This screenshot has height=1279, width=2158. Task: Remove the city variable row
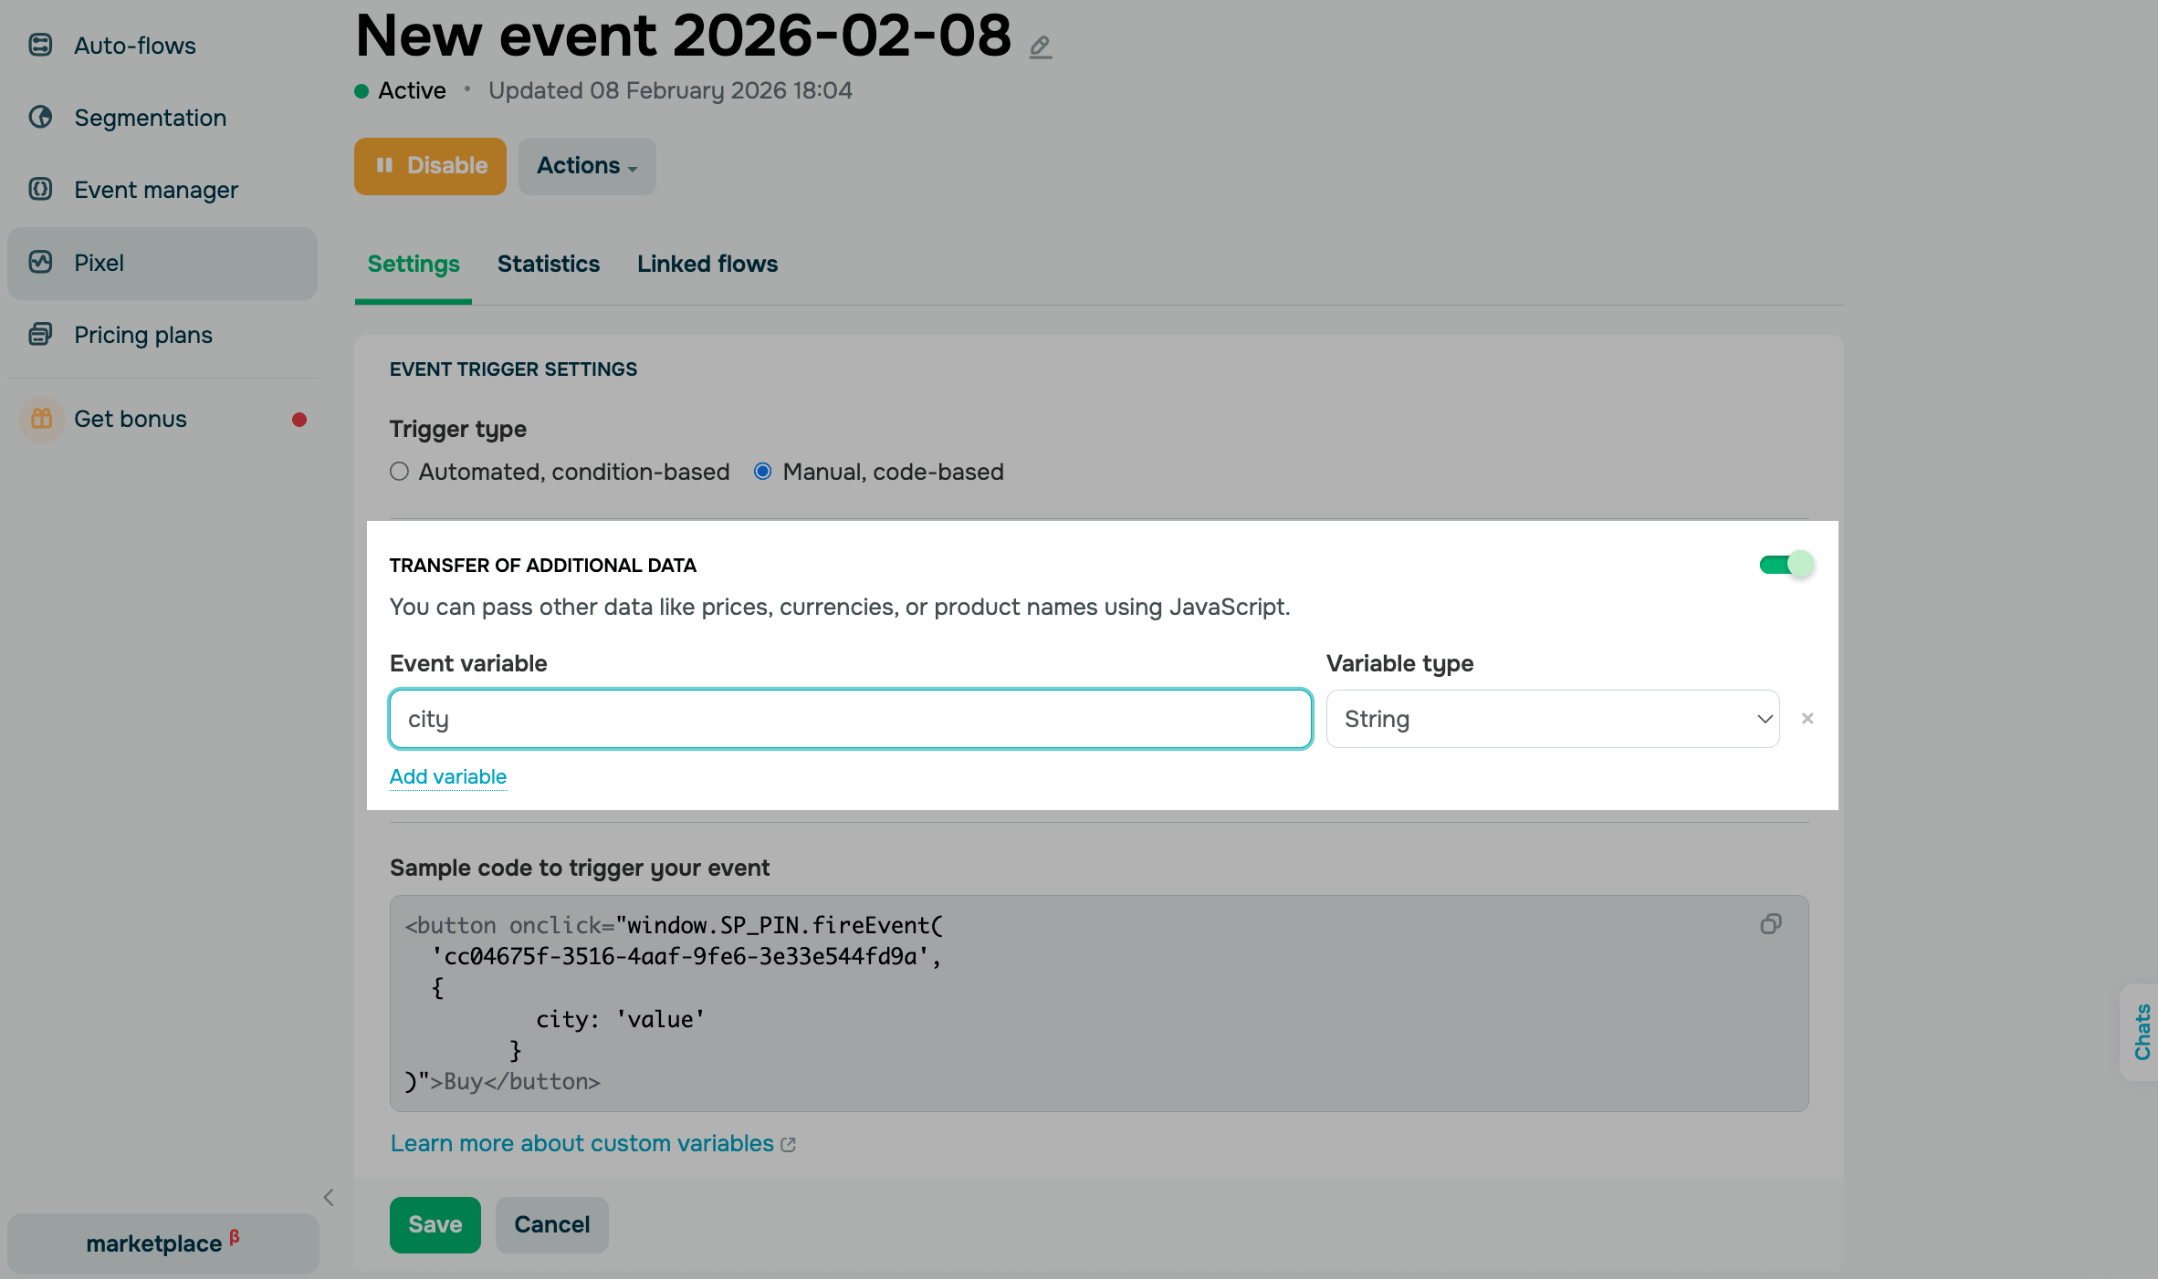[x=1807, y=719]
